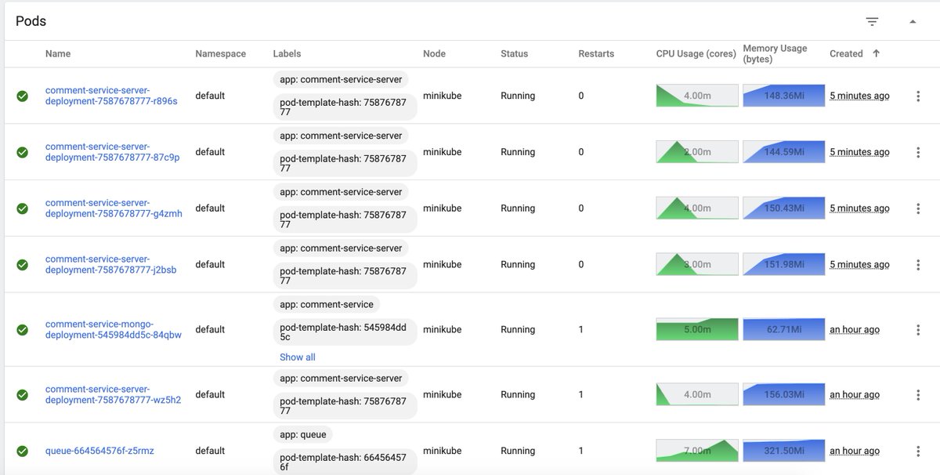Click the Created column header
Screen dimensions: 940x475
(x=846, y=53)
